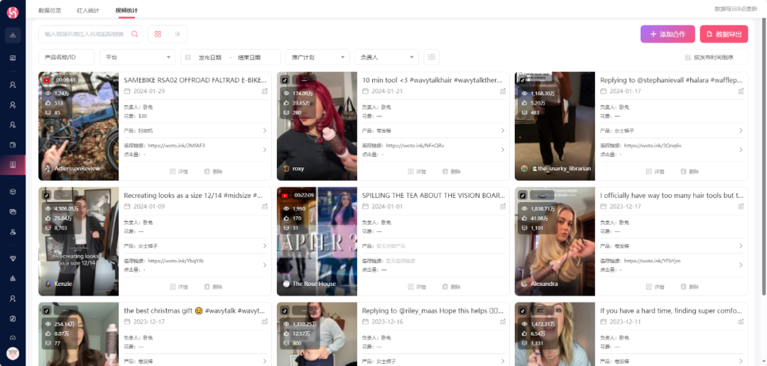Open the 平台 platform dropdown
This screenshot has width=767, height=366.
pyautogui.click(x=138, y=57)
